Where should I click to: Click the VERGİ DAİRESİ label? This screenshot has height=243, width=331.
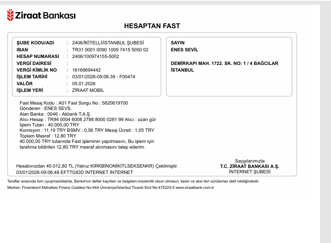34,63
